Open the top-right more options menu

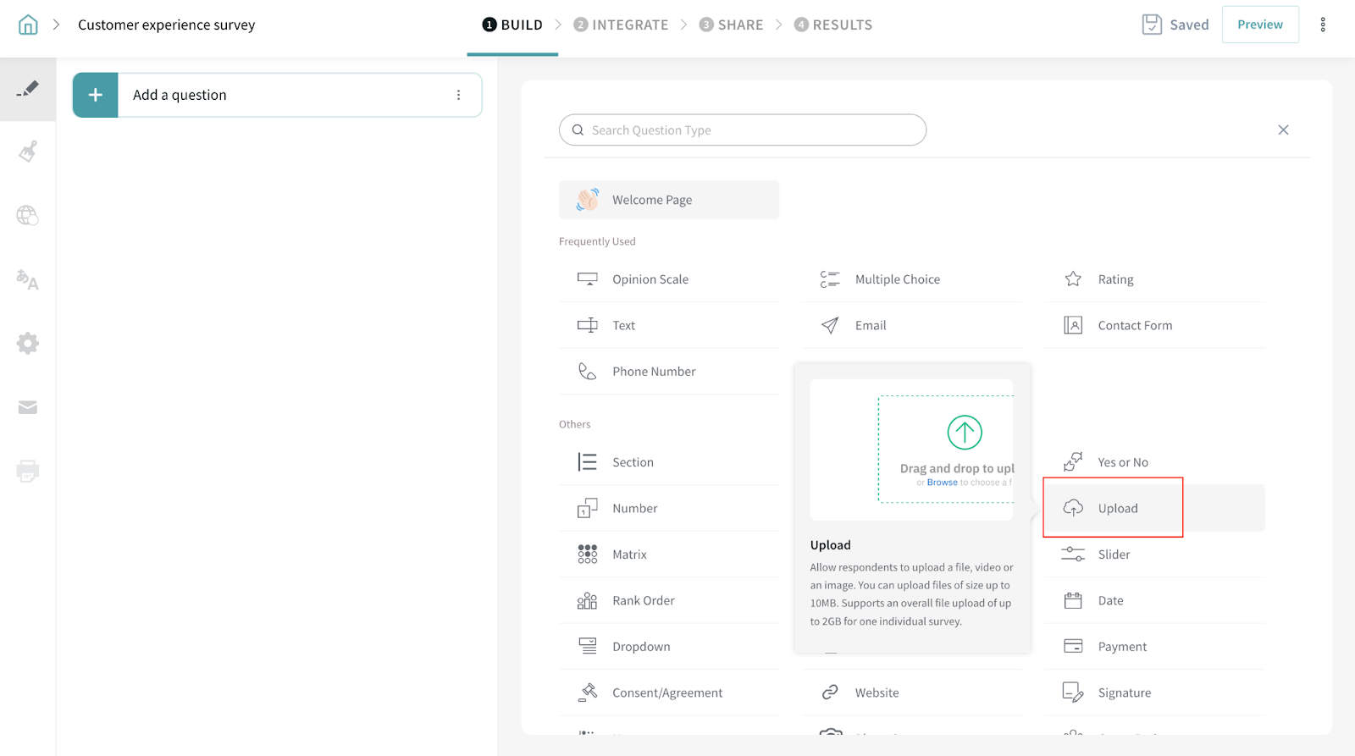pyautogui.click(x=1323, y=25)
